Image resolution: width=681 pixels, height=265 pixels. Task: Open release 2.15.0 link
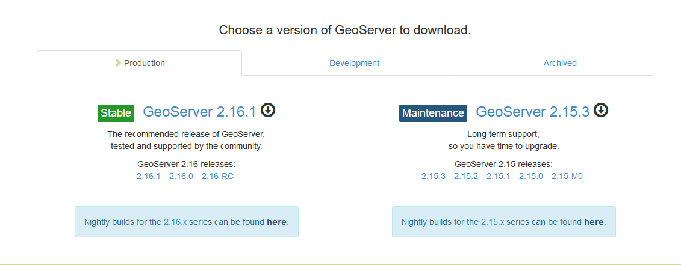(530, 177)
